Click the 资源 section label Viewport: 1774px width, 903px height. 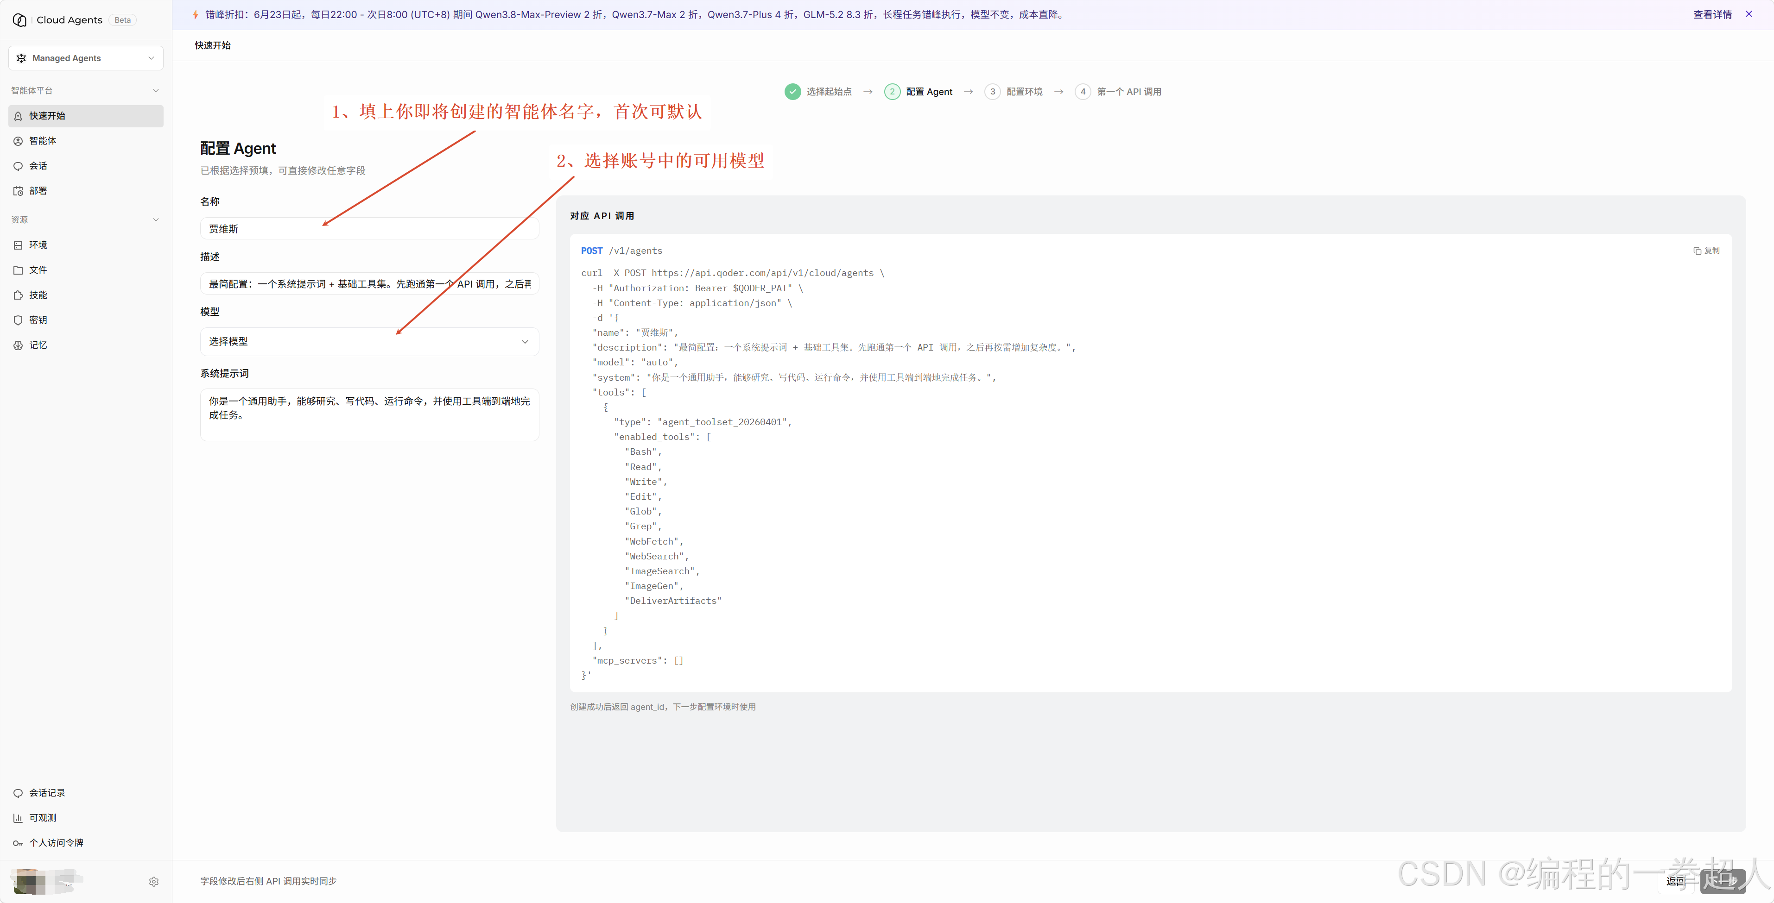pos(19,219)
